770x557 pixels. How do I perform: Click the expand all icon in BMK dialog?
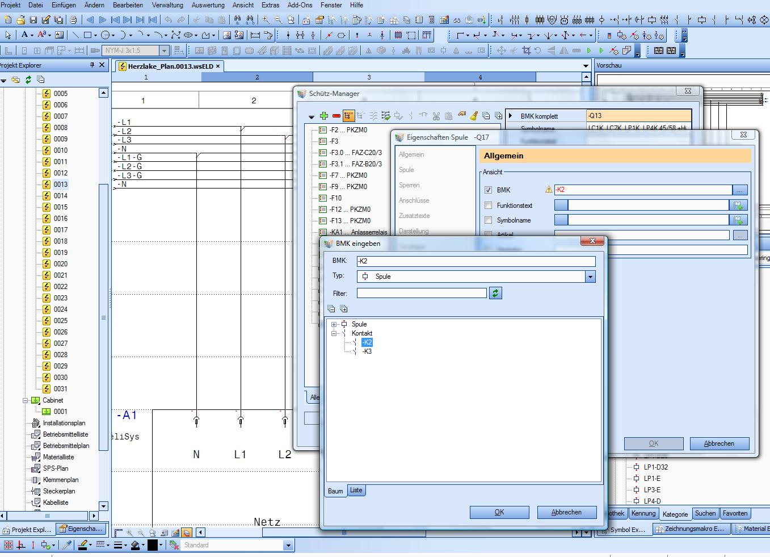tap(343, 309)
